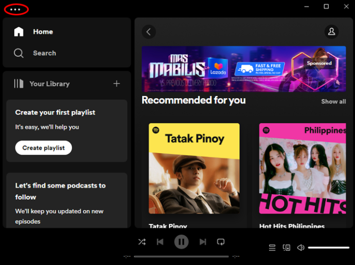Adjust the volume slider
The width and height of the screenshot is (355, 265).
329,248
